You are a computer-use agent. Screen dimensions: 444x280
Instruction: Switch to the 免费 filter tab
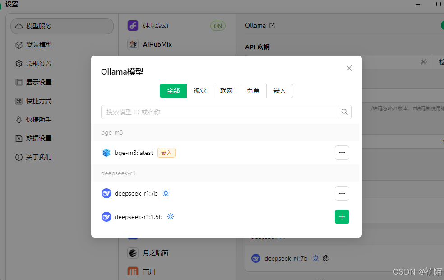pos(253,91)
